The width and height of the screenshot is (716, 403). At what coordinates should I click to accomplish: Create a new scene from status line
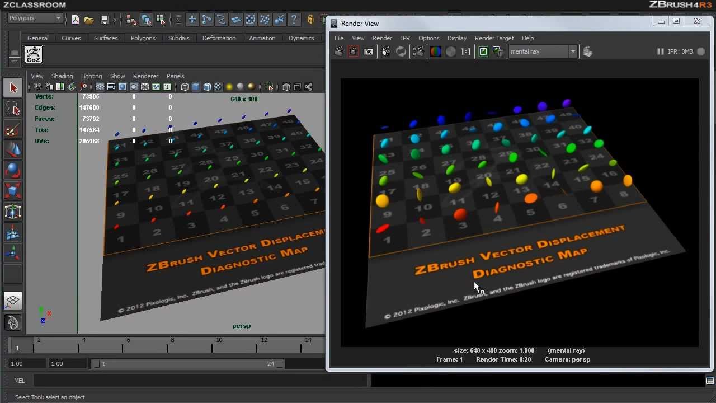pos(76,20)
